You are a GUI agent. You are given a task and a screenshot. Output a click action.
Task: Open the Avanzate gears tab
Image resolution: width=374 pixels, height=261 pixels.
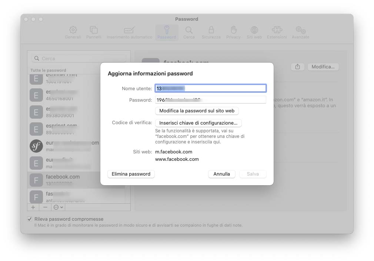click(x=300, y=33)
